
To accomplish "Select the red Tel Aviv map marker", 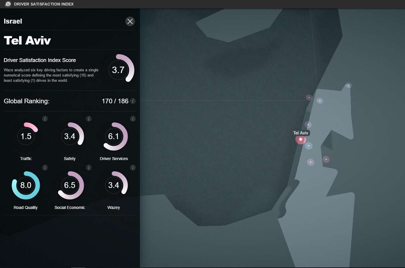I will pyautogui.click(x=301, y=139).
